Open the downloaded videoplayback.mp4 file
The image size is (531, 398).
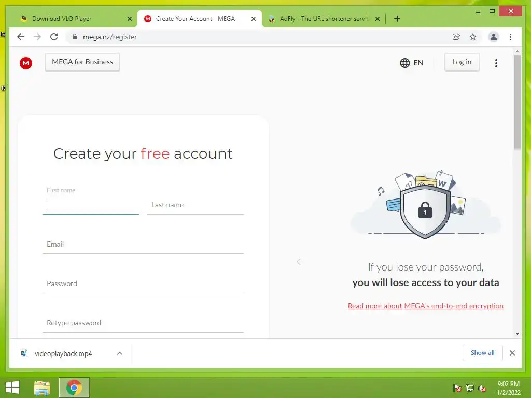pyautogui.click(x=63, y=353)
